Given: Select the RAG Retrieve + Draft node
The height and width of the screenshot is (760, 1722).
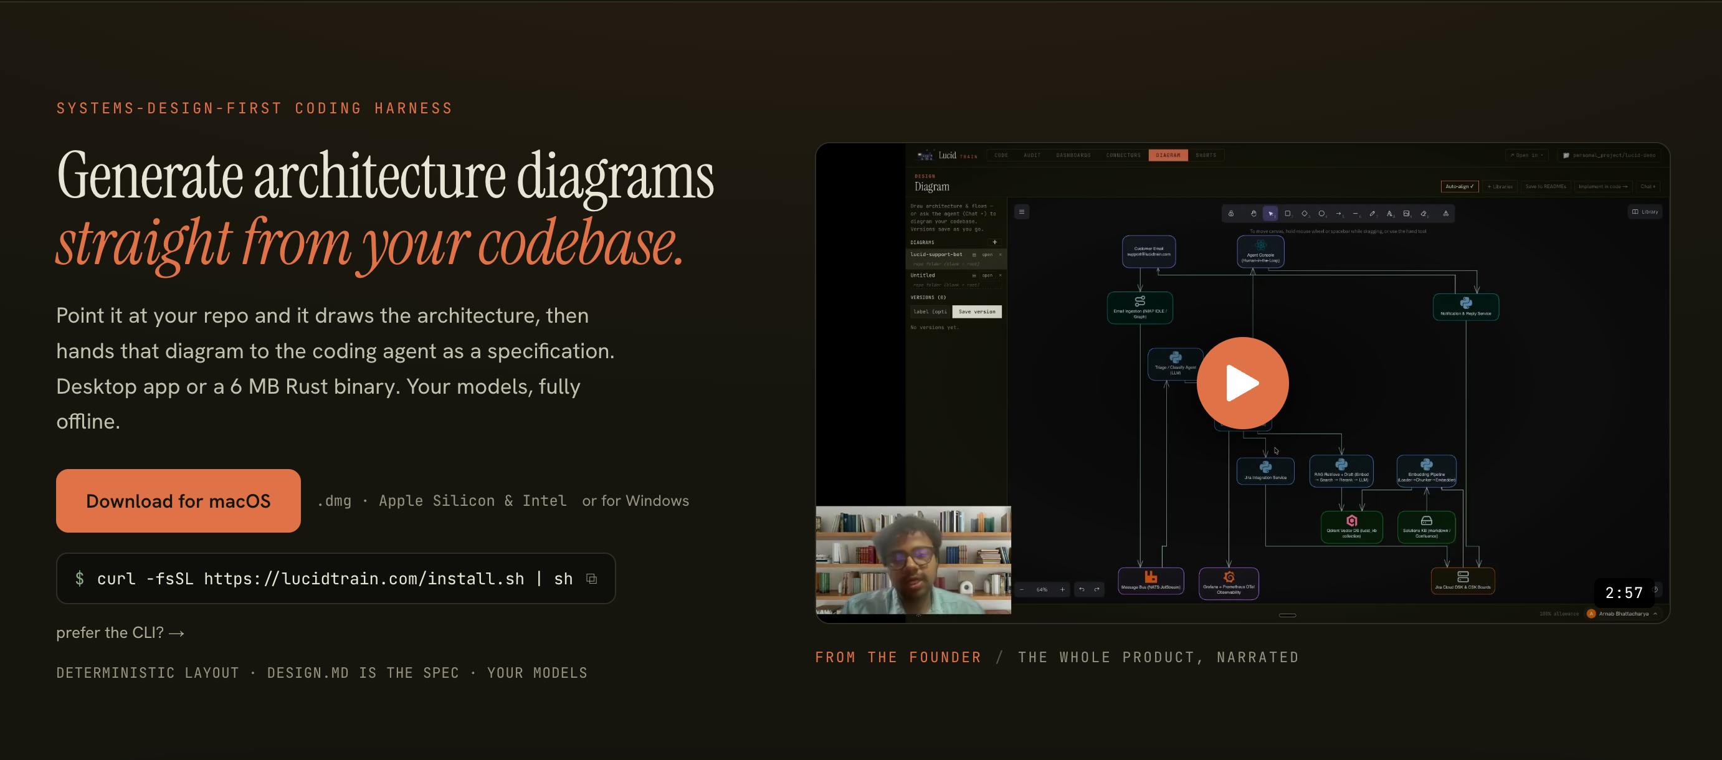Looking at the screenshot, I should [x=1341, y=470].
